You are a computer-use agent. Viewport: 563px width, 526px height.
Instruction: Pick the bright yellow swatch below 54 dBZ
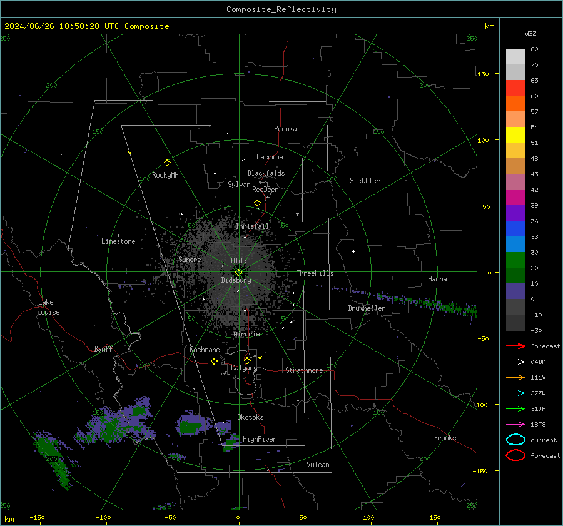pos(515,134)
